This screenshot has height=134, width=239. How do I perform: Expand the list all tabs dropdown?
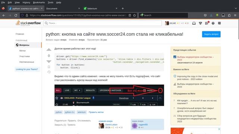(236, 9)
